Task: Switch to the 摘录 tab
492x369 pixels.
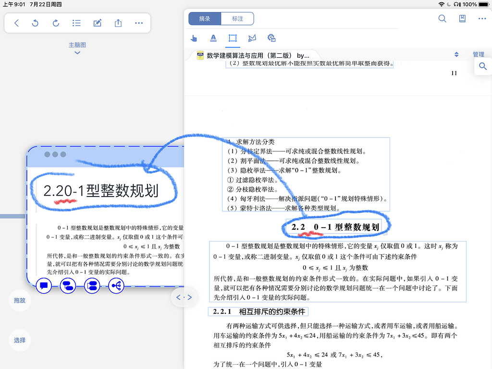Action: (x=204, y=18)
